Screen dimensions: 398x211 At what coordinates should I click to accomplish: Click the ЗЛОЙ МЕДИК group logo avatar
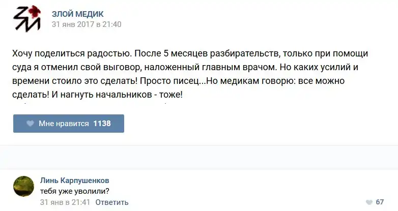[26, 18]
